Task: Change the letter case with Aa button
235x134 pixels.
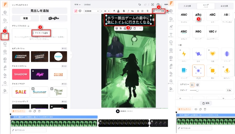Action: tap(132, 11)
